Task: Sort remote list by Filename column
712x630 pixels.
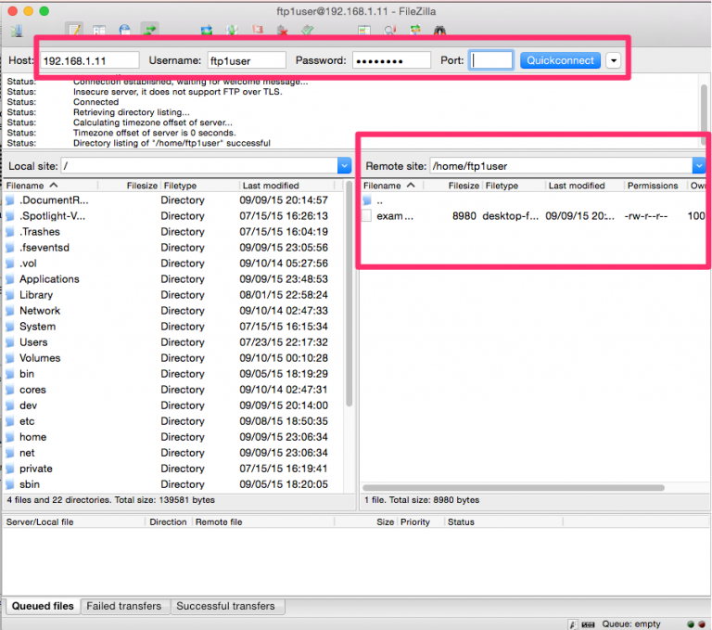Action: (392, 186)
